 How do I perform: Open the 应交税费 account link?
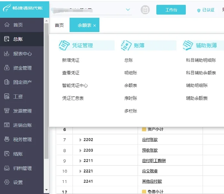click(150, 171)
